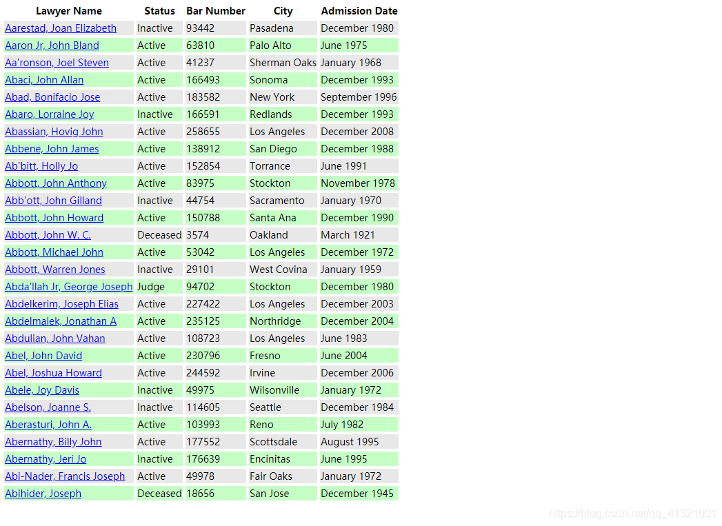Open Aberasturi, John A. link
Viewport: 722px width, 526px height.
(x=48, y=425)
